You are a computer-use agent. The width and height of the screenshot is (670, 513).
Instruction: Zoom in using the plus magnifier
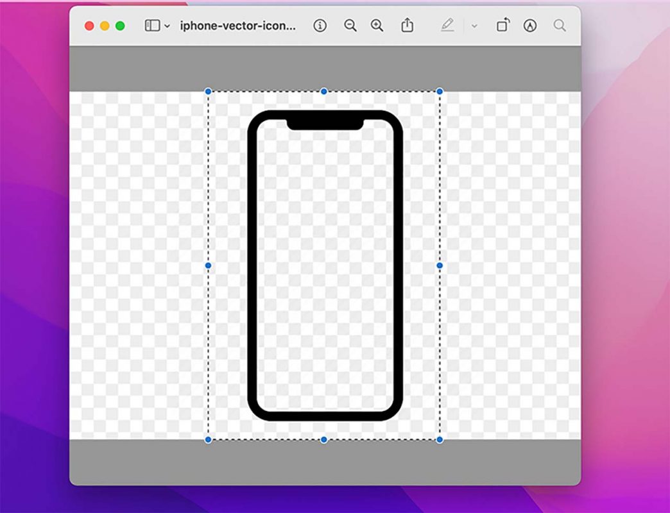point(377,26)
